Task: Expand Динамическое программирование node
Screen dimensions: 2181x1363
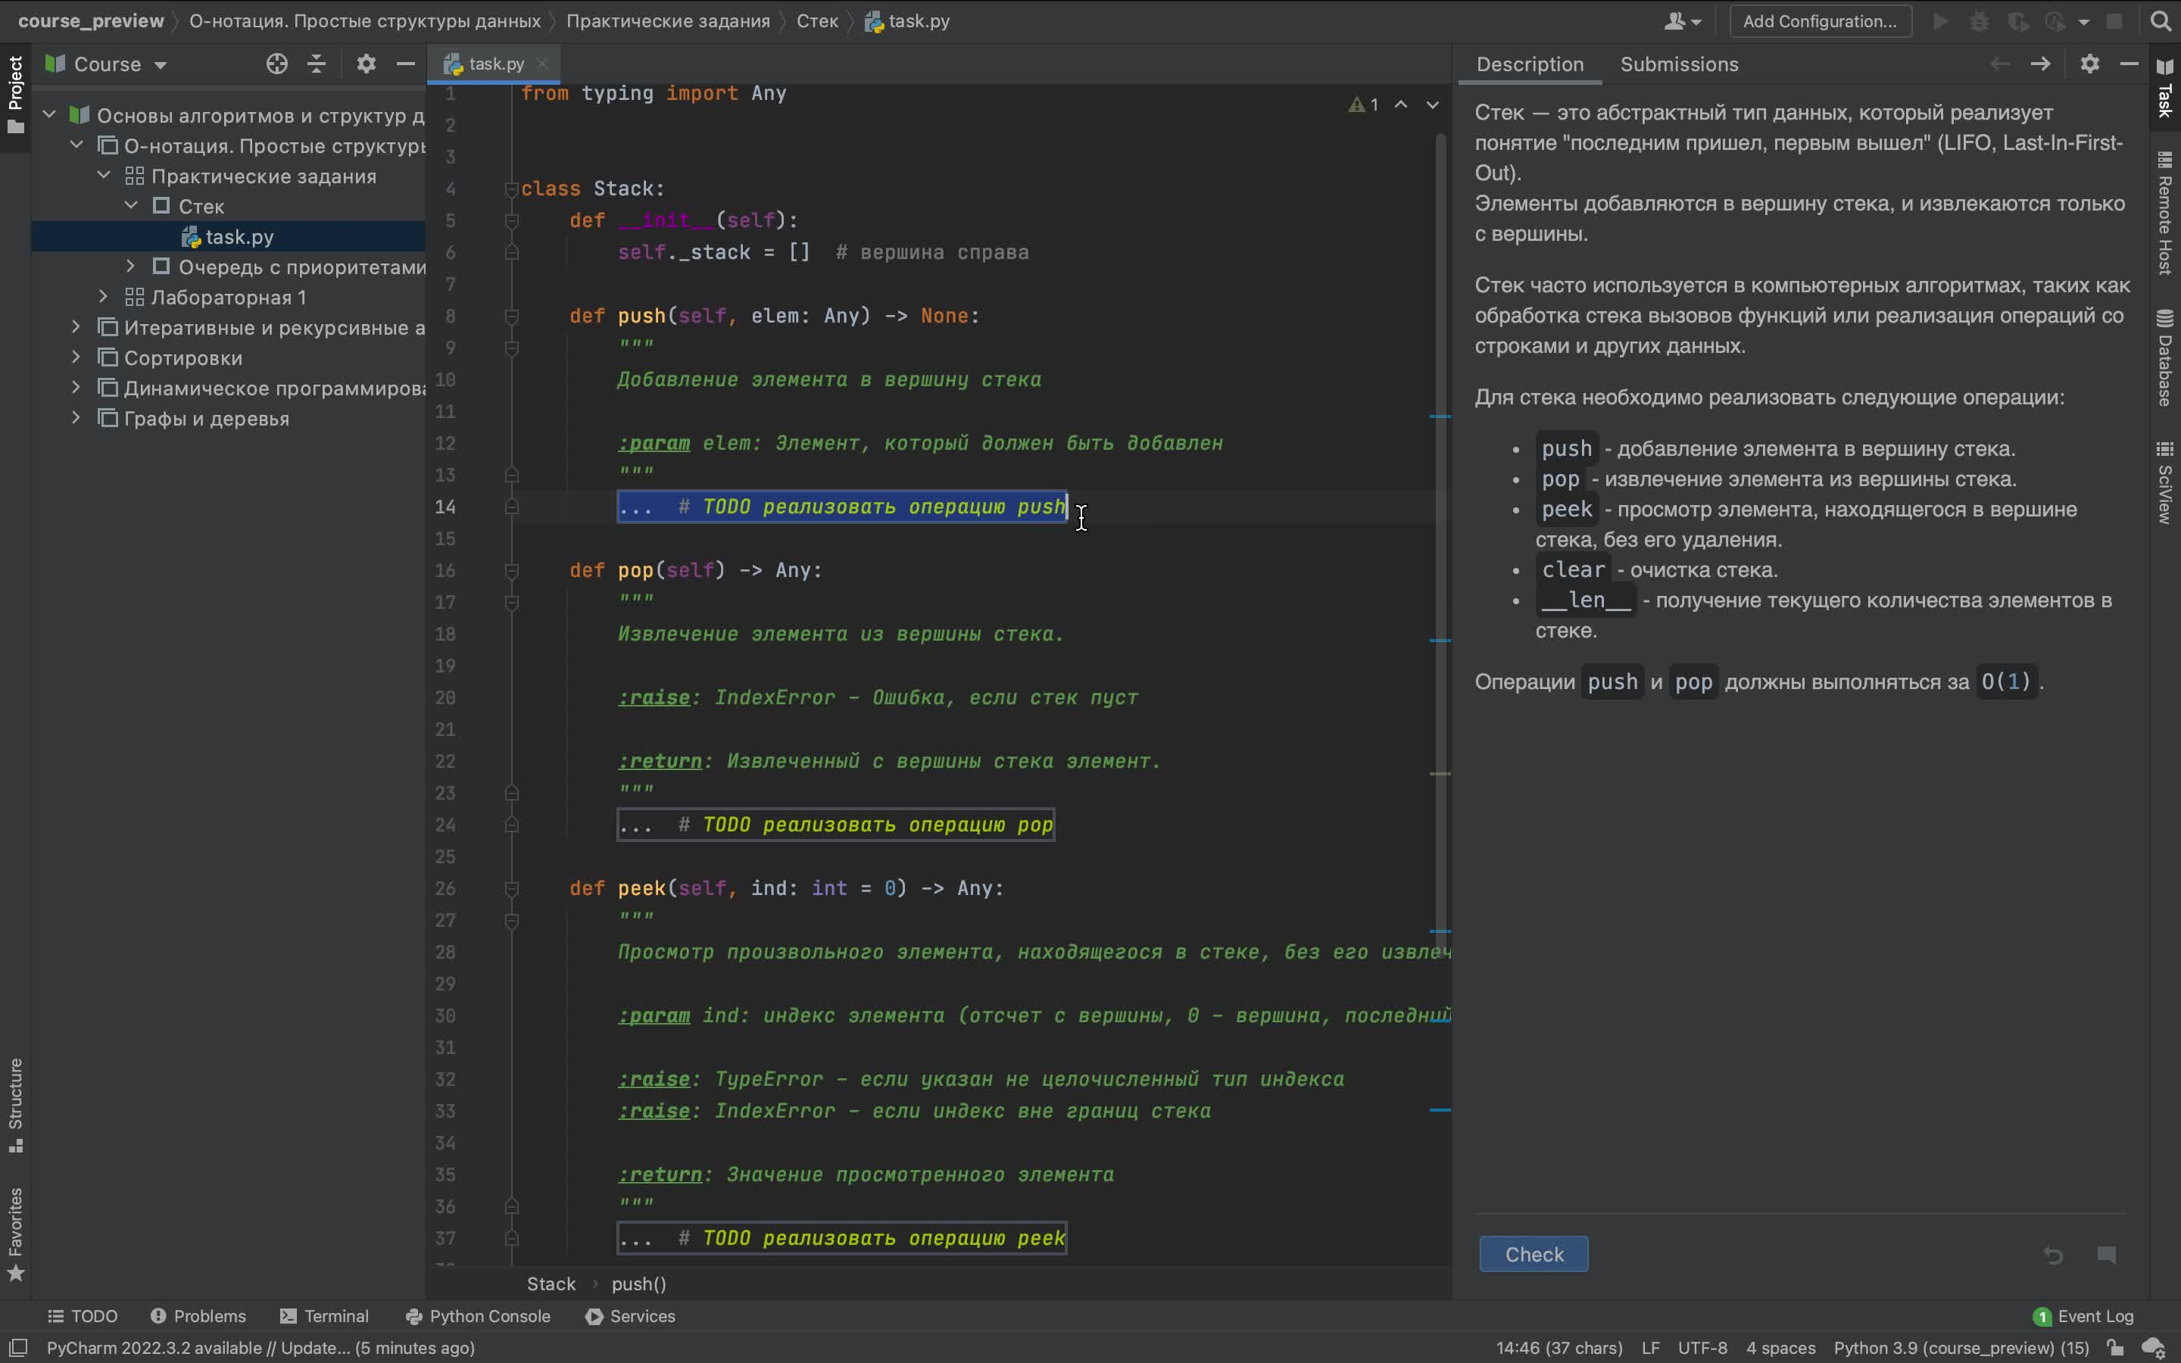Action: (76, 388)
